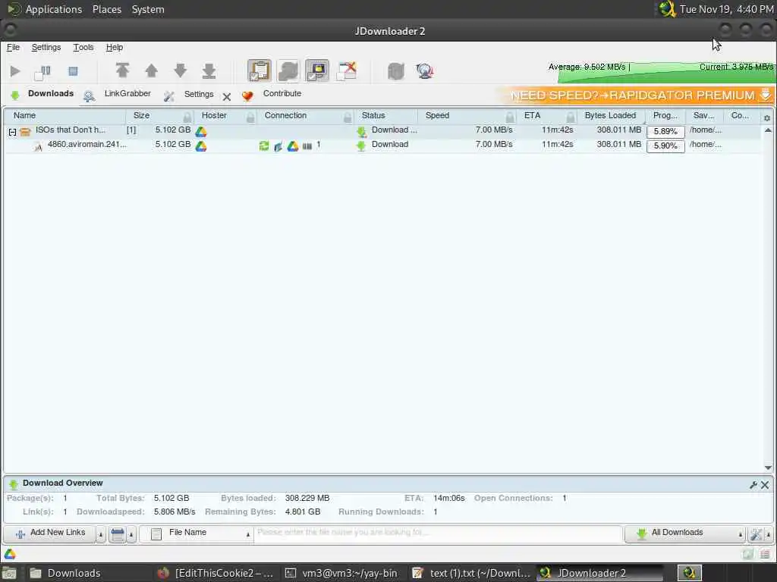
Task: Toggle lock on the ETA column
Action: pyautogui.click(x=571, y=117)
